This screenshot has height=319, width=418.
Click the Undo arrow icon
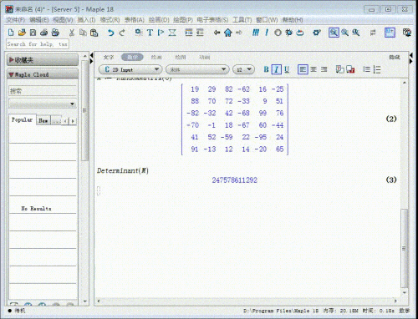[111, 33]
